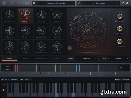Select the Pelog 9 scale slot
This screenshot has height=98, width=131.
57,32
